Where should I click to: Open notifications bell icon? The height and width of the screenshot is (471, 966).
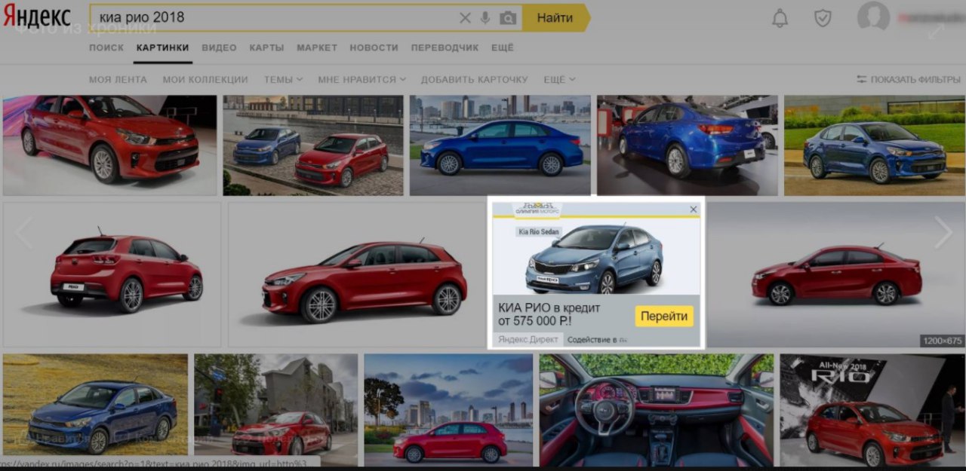click(x=780, y=19)
